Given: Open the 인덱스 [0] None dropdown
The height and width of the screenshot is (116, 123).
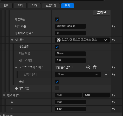Looking at the screenshot, I should [78, 74].
